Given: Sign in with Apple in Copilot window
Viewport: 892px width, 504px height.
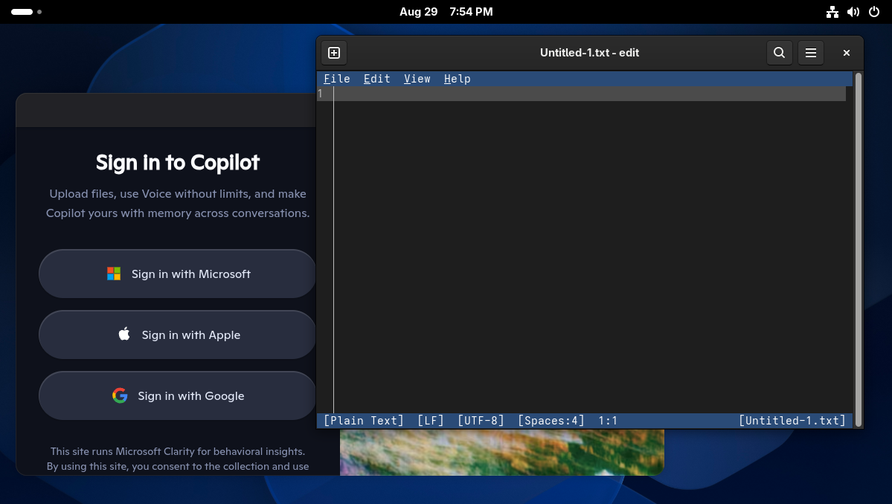Looking at the screenshot, I should tap(177, 335).
